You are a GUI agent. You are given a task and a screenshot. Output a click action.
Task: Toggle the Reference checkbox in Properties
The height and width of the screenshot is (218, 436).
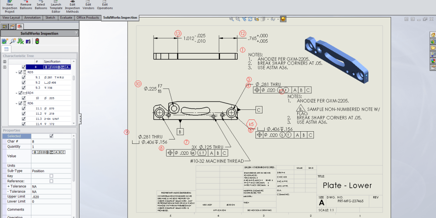tap(51, 181)
